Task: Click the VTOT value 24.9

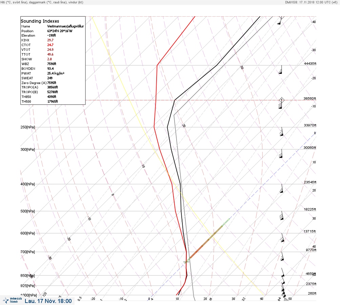Action: tap(50, 49)
